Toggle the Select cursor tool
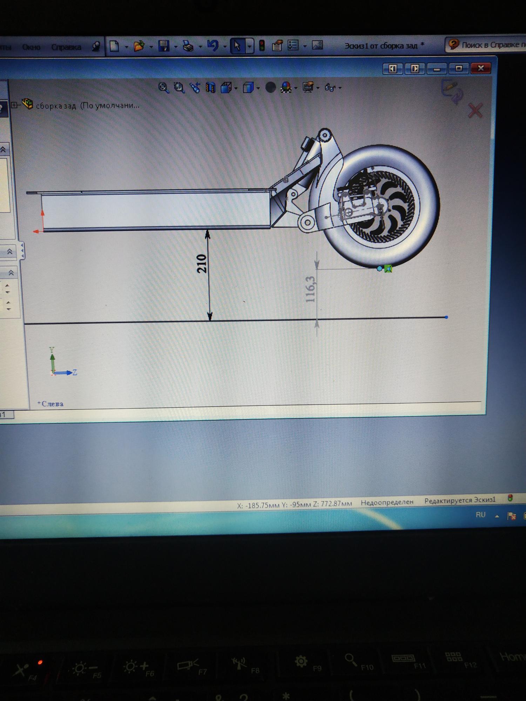Viewport: 526px width, 701px height. 237,46
